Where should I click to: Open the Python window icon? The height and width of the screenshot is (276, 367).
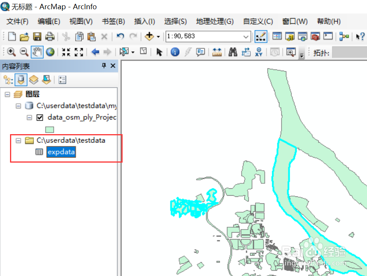click(328, 36)
